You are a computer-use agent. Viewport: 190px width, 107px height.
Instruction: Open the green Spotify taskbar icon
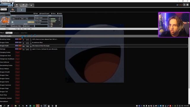coord(34,106)
